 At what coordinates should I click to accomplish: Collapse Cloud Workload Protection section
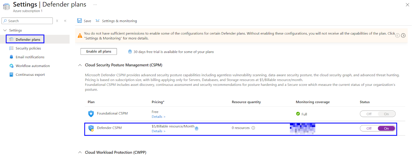(80, 152)
